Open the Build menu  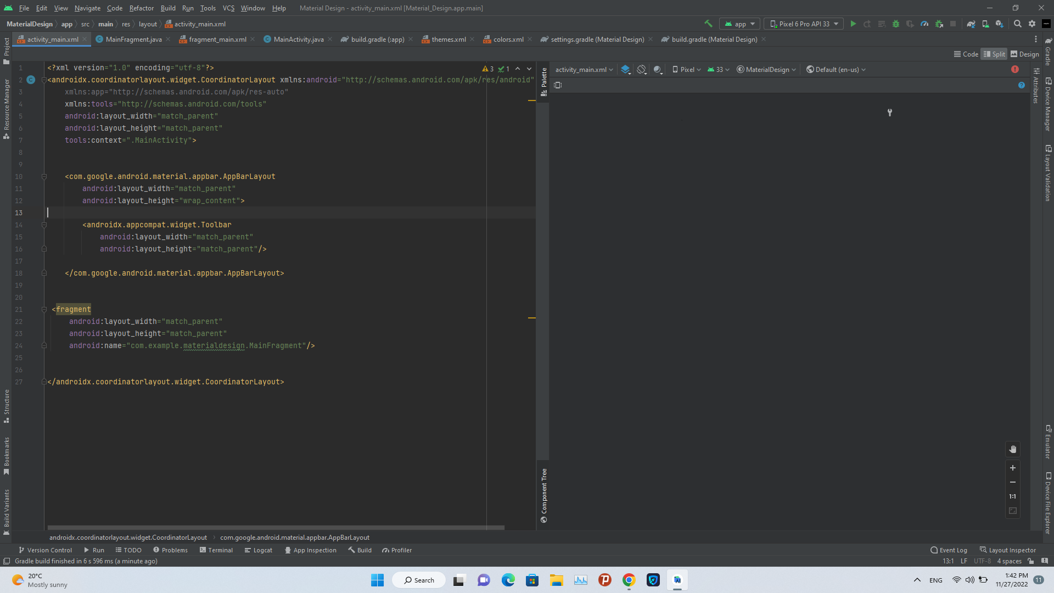click(168, 8)
